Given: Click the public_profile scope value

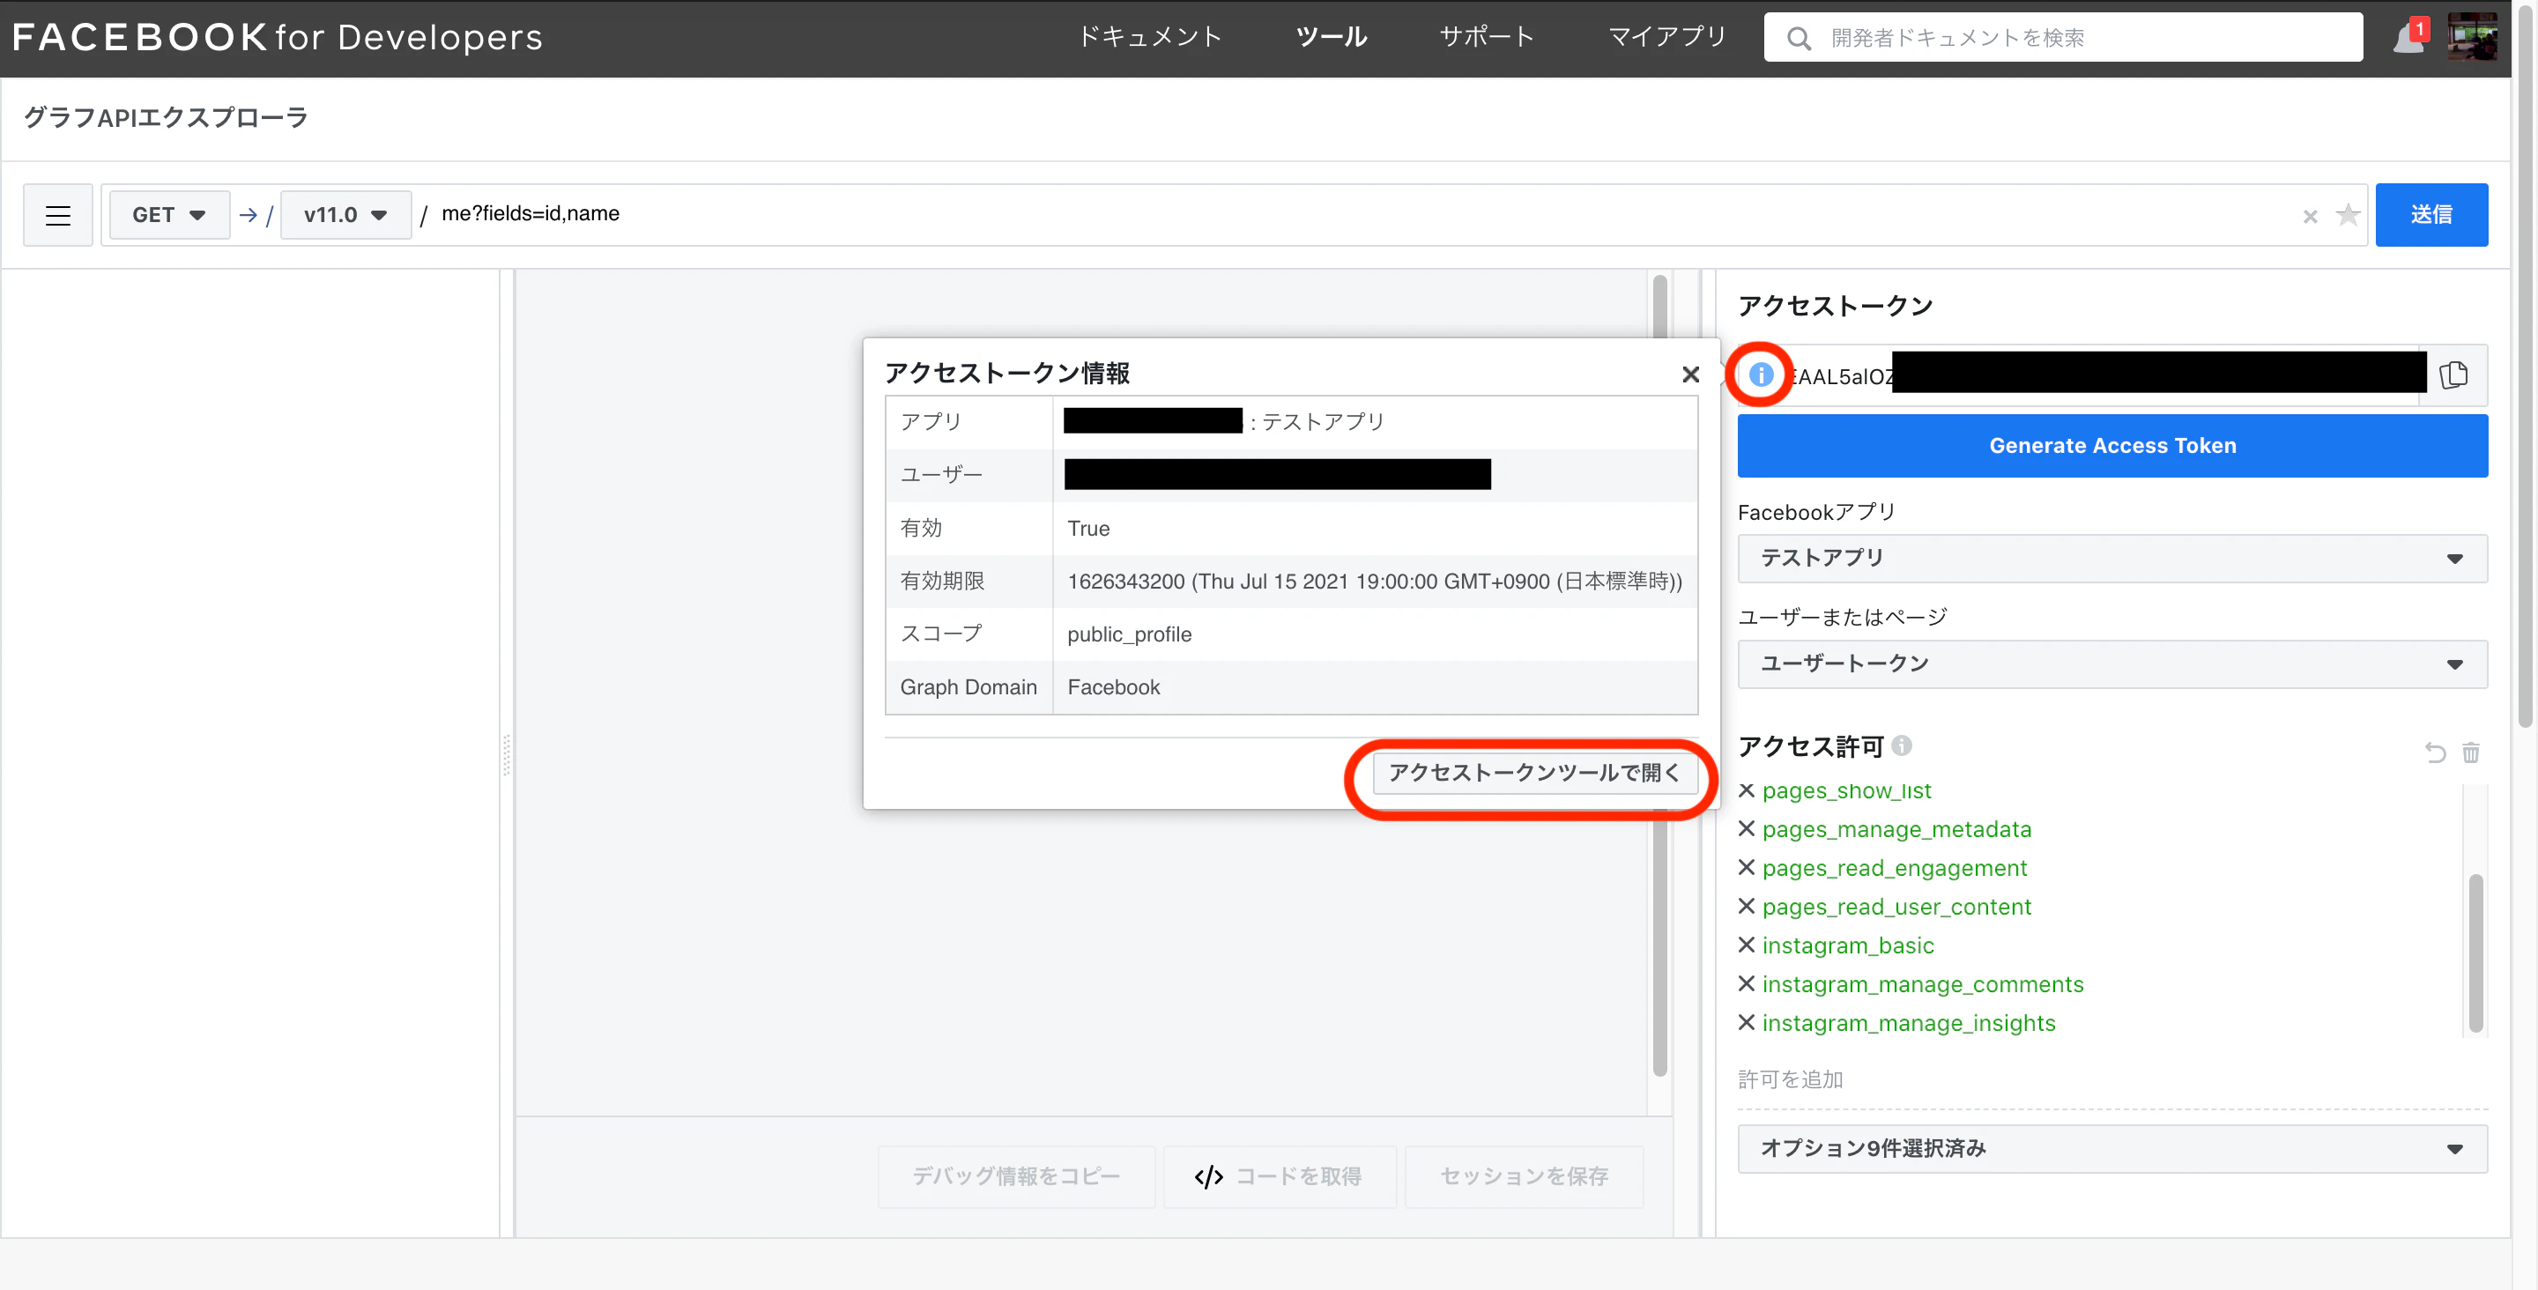Looking at the screenshot, I should click(x=1129, y=634).
